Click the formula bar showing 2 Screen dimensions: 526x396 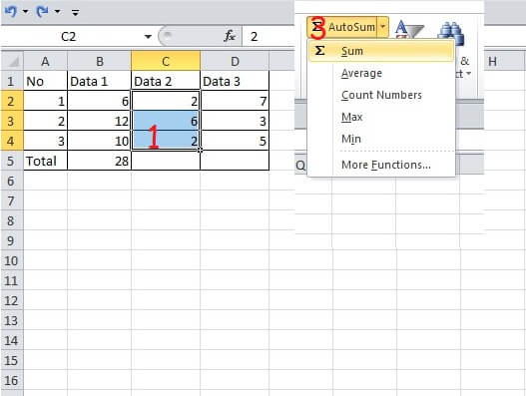(268, 36)
